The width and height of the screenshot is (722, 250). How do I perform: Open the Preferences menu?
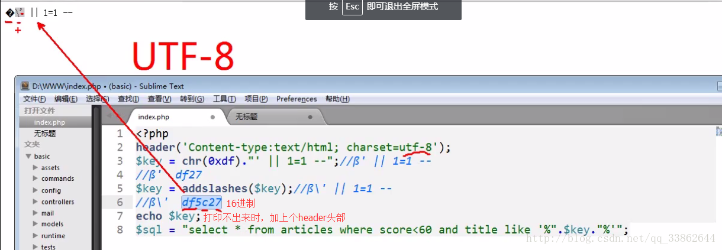[x=296, y=99]
